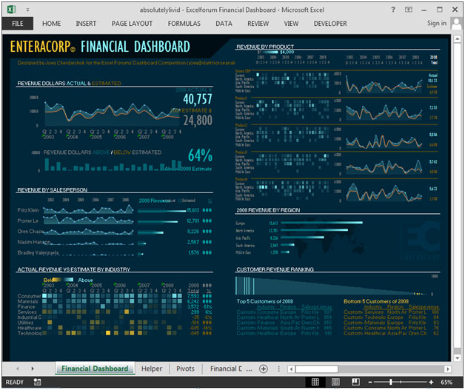Screen dimensions: 465x390
Task: Open the FILE tab
Action: point(18,24)
